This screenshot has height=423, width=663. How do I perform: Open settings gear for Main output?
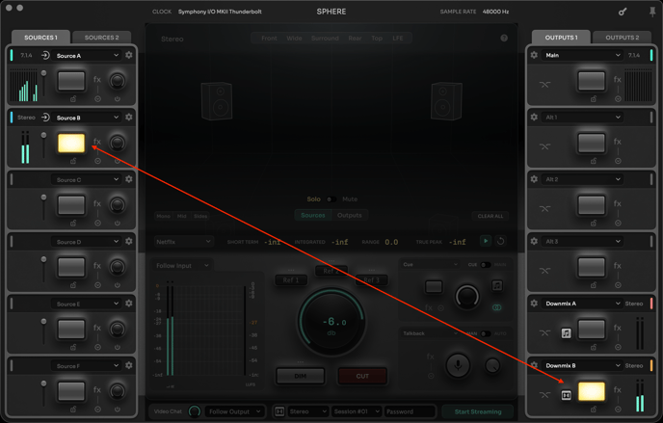pos(534,56)
